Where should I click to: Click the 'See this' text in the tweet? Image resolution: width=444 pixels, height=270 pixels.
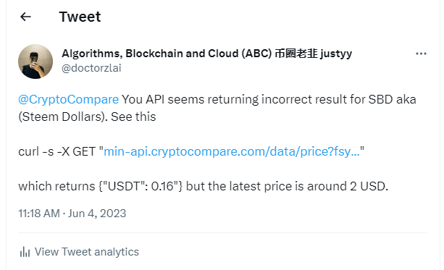tap(133, 117)
